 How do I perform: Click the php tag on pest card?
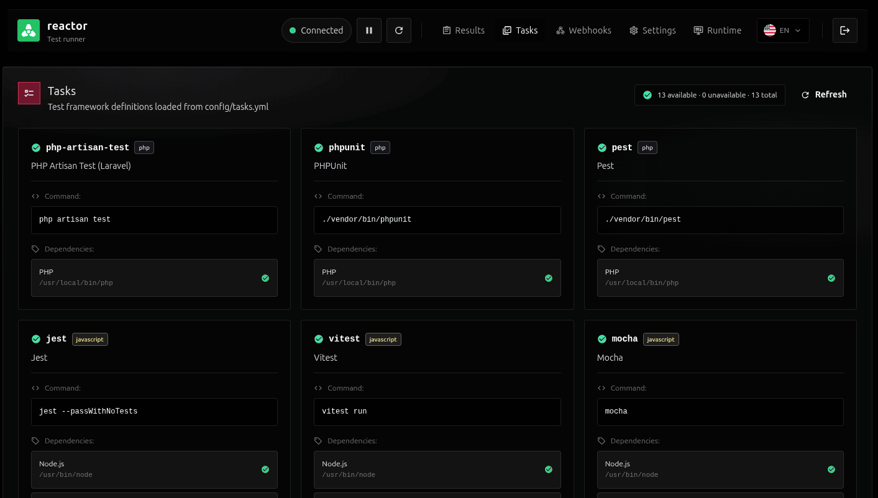coord(647,148)
